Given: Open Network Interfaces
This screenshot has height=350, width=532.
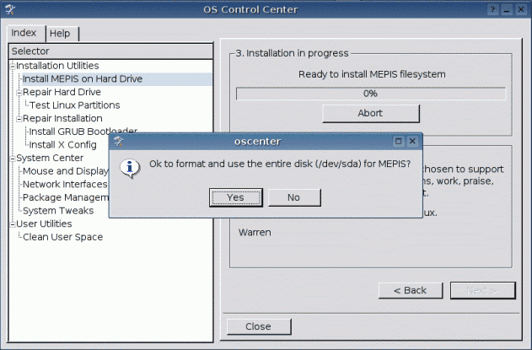Looking at the screenshot, I should click(65, 185).
